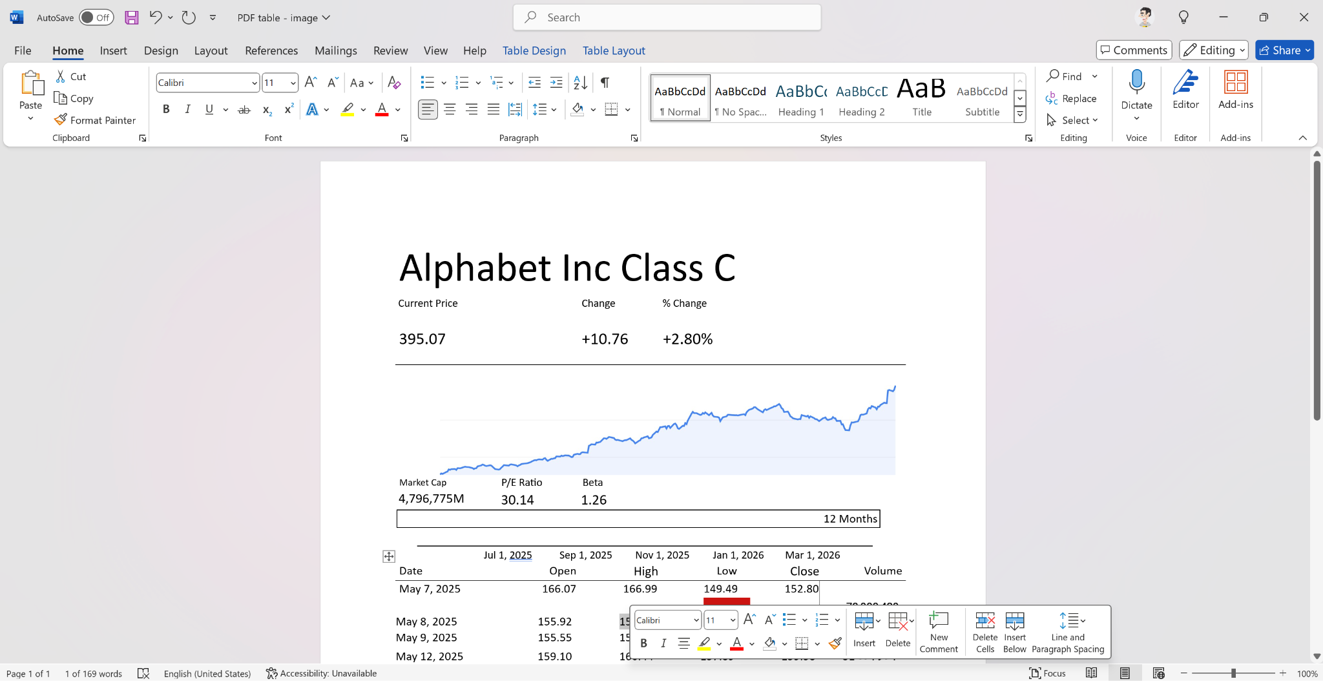Switch to the Table Layout tab
The width and height of the screenshot is (1323, 681).
[614, 50]
